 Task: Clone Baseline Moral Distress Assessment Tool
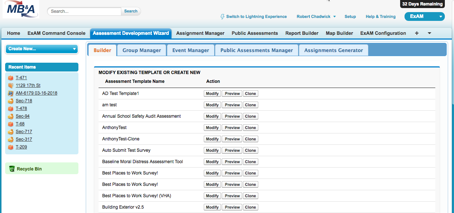(251, 162)
